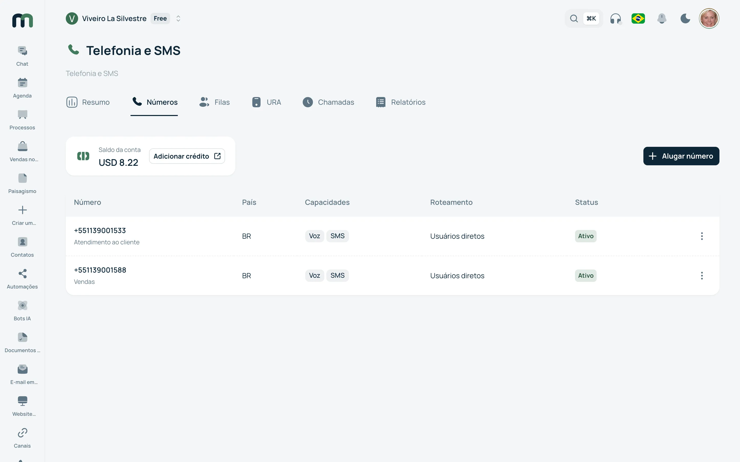Change language via Brazil flag icon
This screenshot has height=462, width=740.
click(638, 19)
